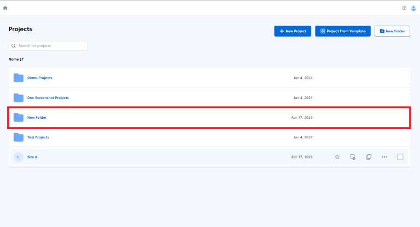
Task: Create a Project From Template
Action: (x=343, y=31)
